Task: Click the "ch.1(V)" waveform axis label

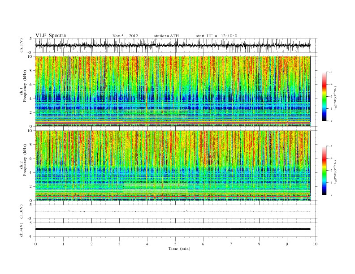Action: pyautogui.click(x=22, y=45)
